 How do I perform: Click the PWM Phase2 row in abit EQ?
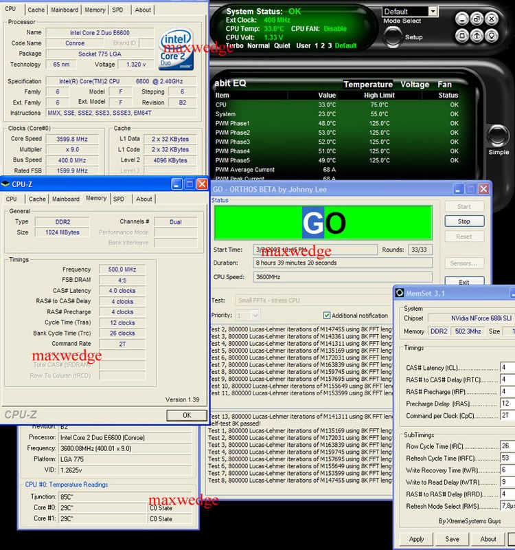tap(336, 133)
